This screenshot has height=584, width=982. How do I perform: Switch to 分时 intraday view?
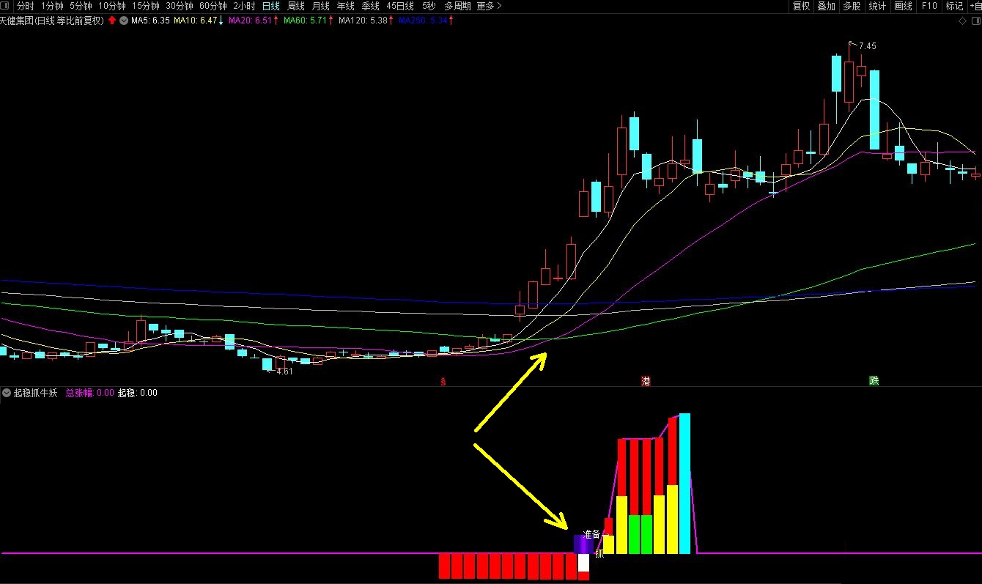tap(25, 6)
